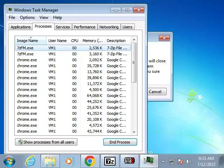
Task: Select chrome.exe process using 13,760 K
Action: [73, 72]
